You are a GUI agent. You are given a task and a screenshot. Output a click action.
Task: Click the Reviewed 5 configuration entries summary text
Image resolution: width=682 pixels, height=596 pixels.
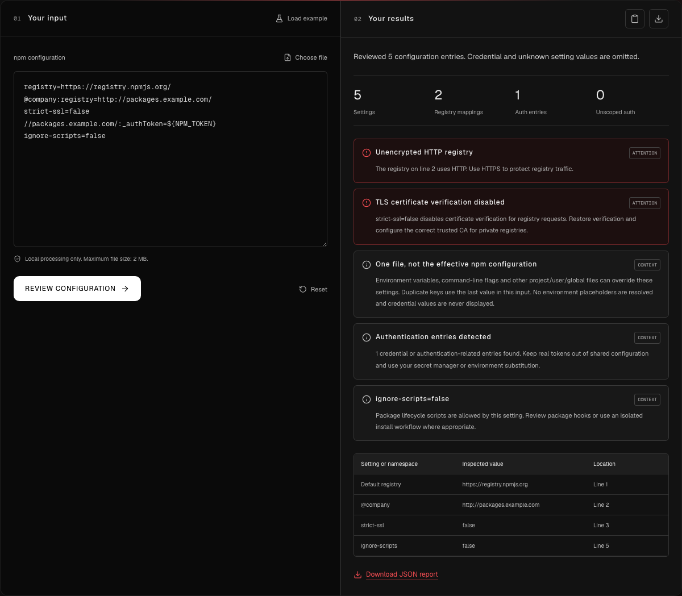[x=496, y=57]
